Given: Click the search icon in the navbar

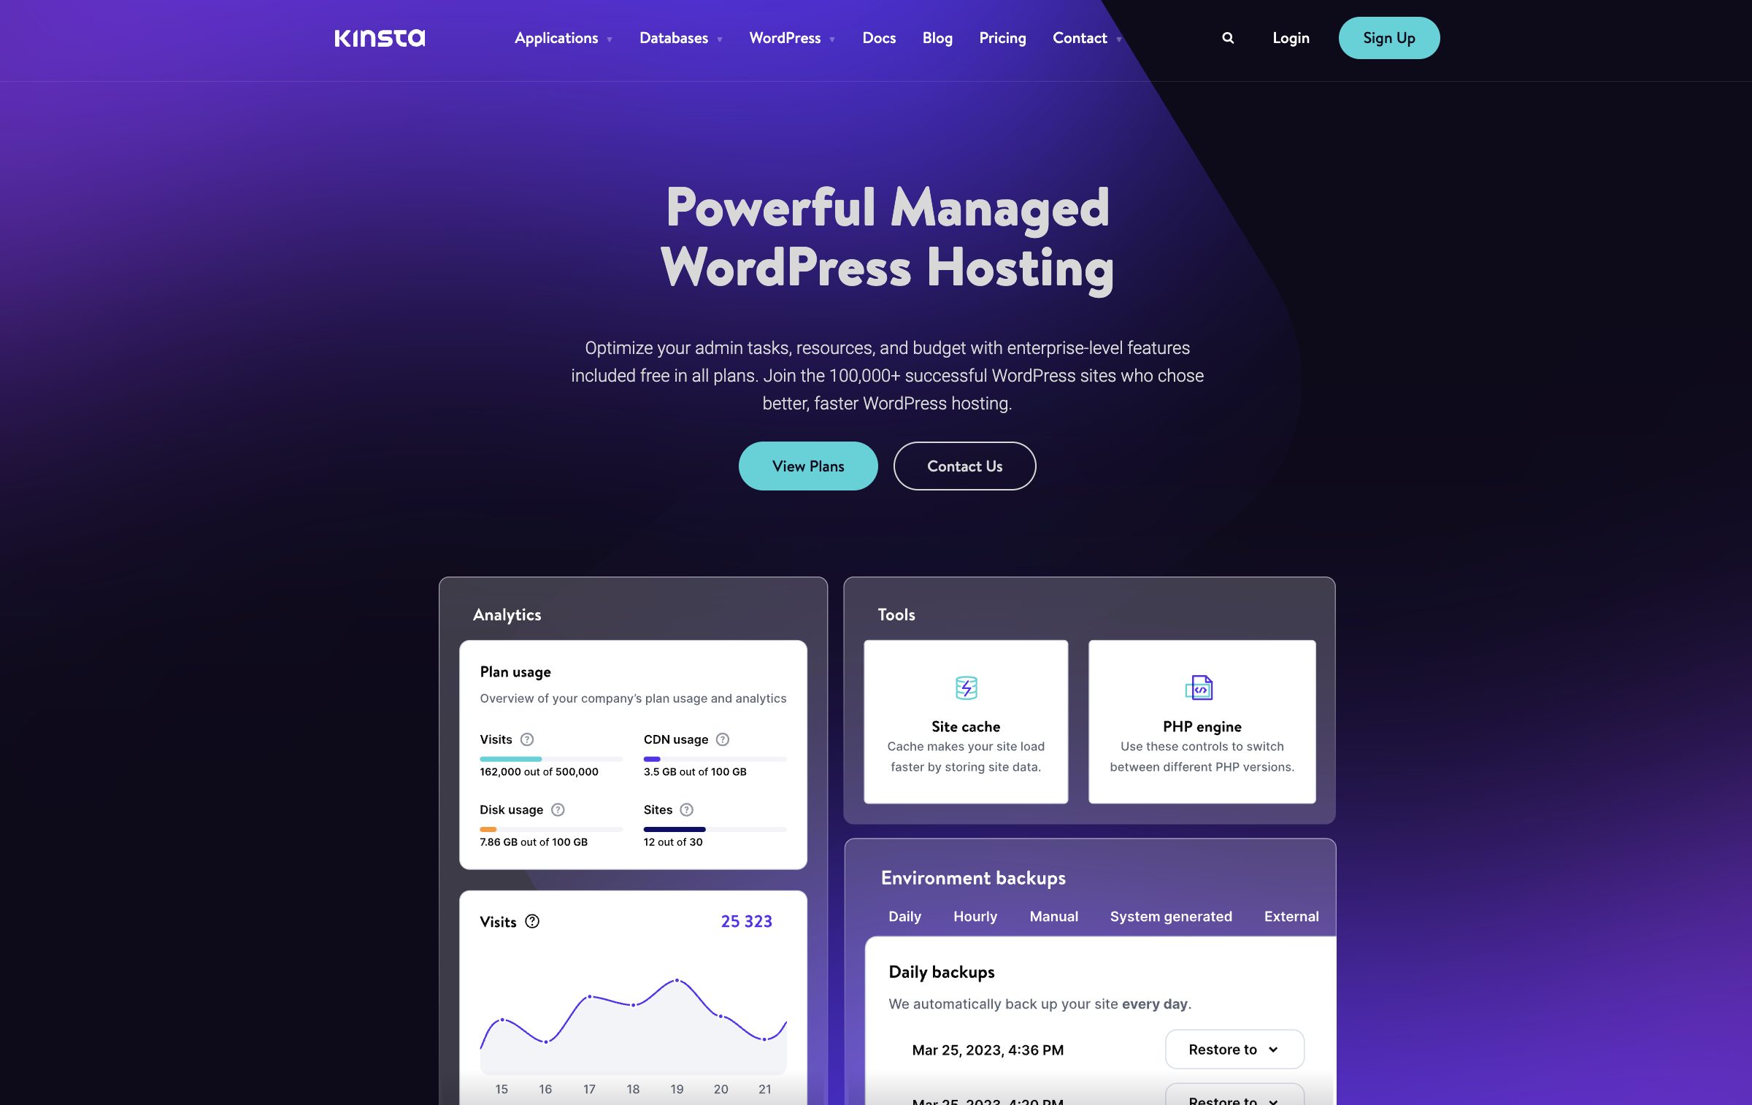Looking at the screenshot, I should point(1226,37).
